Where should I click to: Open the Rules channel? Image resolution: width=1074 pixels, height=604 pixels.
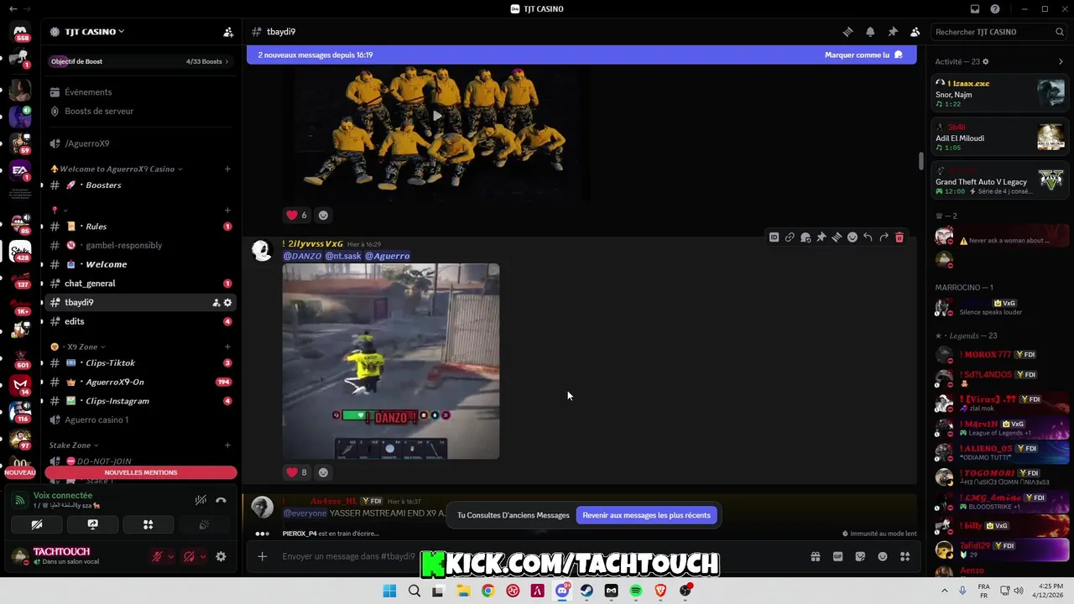click(140, 226)
